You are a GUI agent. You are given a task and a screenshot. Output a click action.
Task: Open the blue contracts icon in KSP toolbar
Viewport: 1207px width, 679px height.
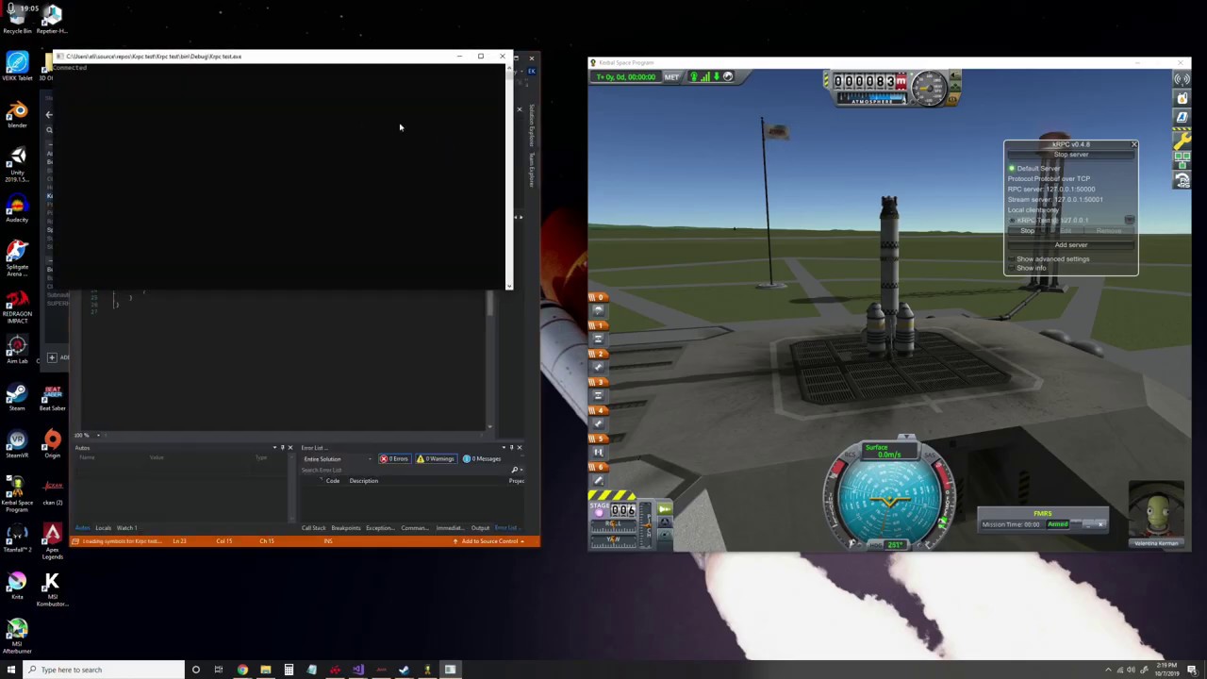(x=1182, y=117)
